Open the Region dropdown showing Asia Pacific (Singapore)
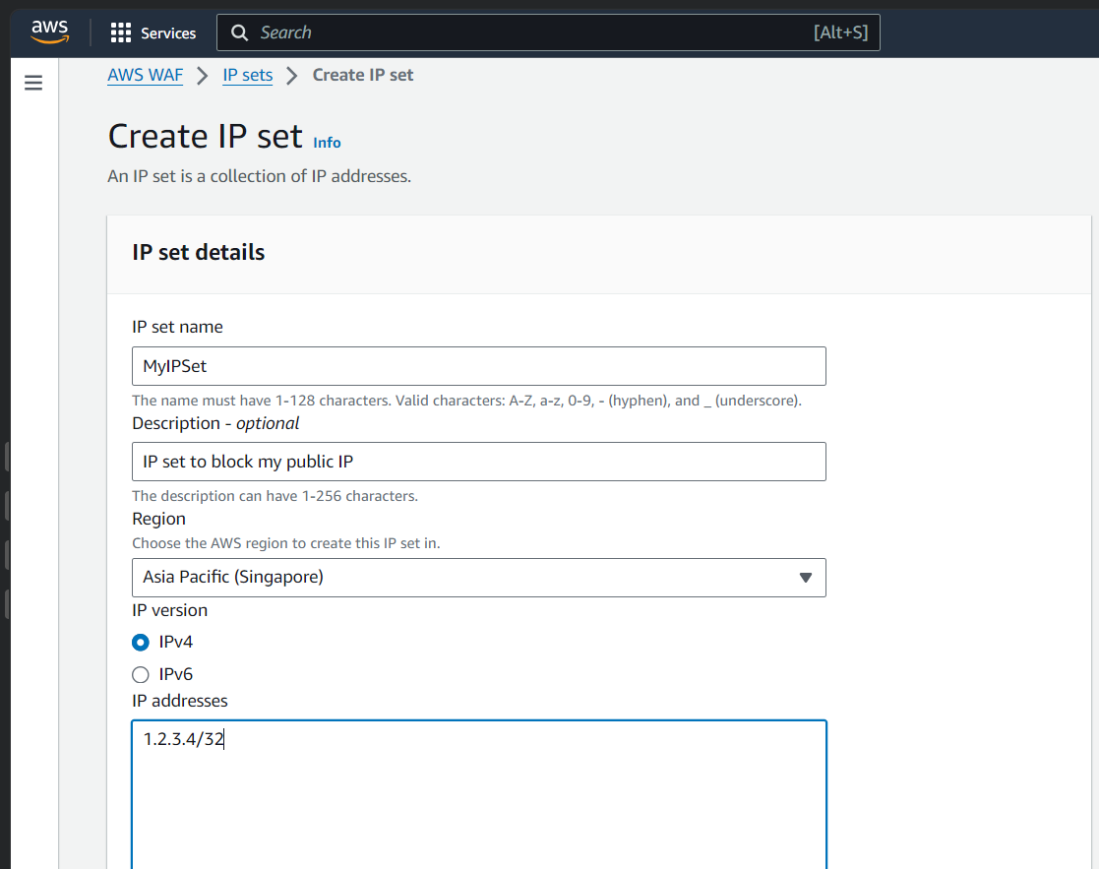Image resolution: width=1099 pixels, height=869 pixels. (x=479, y=578)
